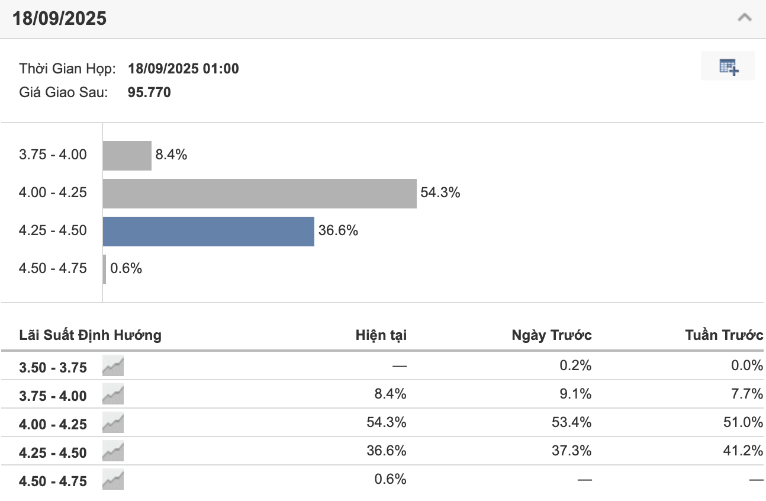
Task: Select the gray 54.3% probability bar
Action: coord(260,193)
